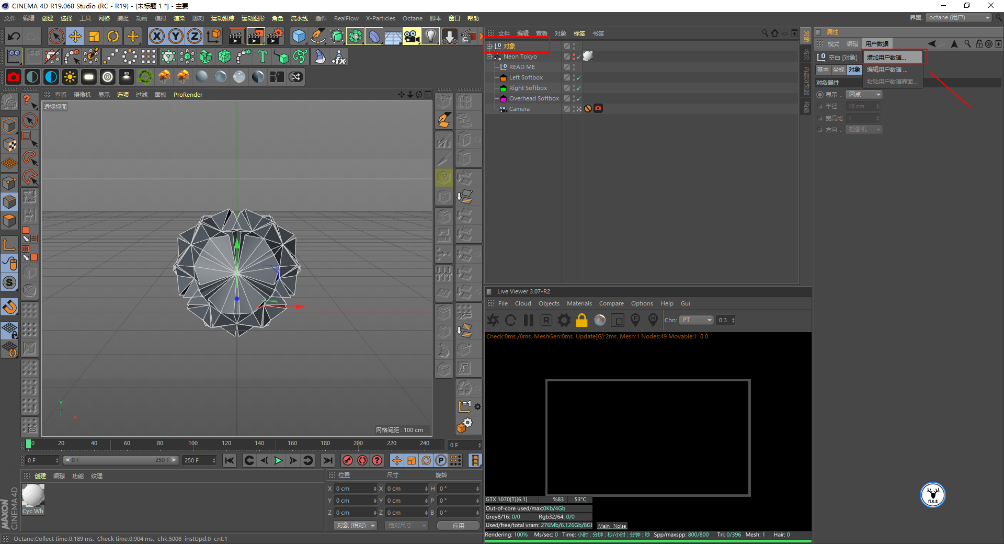Collapse the Neon Tokyo tree node

click(x=489, y=56)
